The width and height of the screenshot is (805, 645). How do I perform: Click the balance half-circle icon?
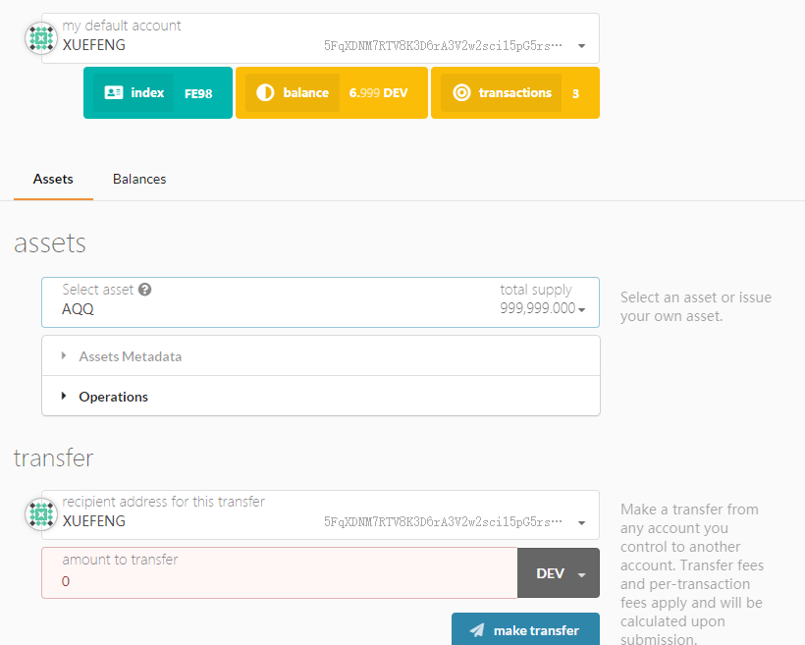265,92
